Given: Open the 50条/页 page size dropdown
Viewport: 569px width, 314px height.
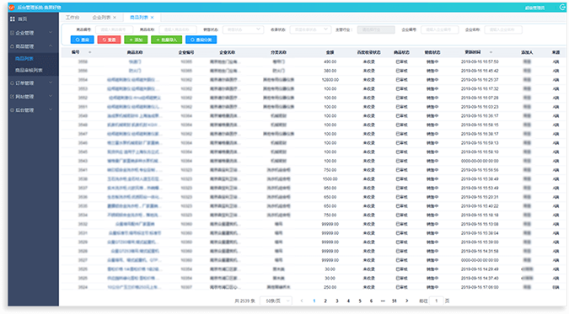Looking at the screenshot, I should [x=276, y=301].
